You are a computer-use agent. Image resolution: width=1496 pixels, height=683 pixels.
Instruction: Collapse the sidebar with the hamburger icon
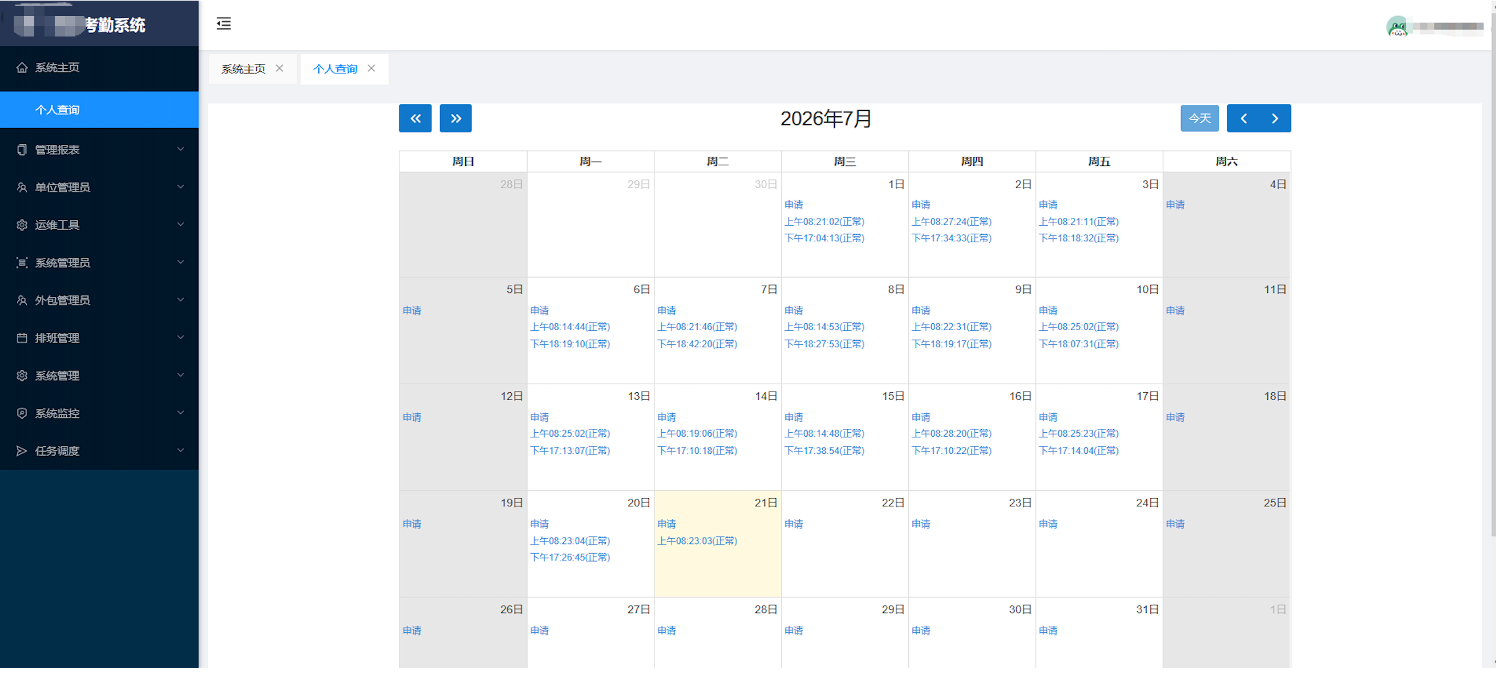(224, 24)
